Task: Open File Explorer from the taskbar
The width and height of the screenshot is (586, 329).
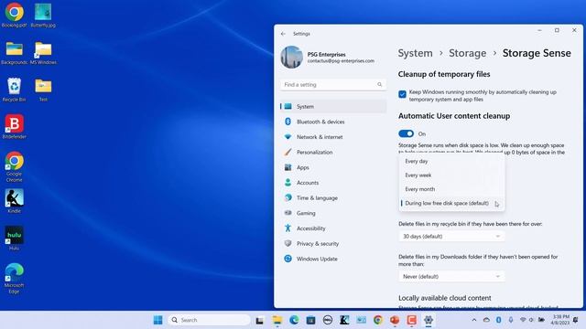Action: [277, 320]
